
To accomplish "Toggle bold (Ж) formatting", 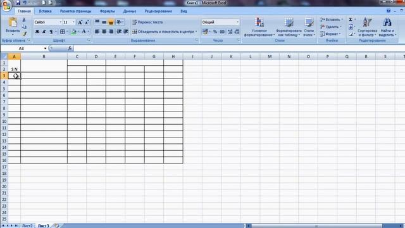I will click(x=37, y=32).
